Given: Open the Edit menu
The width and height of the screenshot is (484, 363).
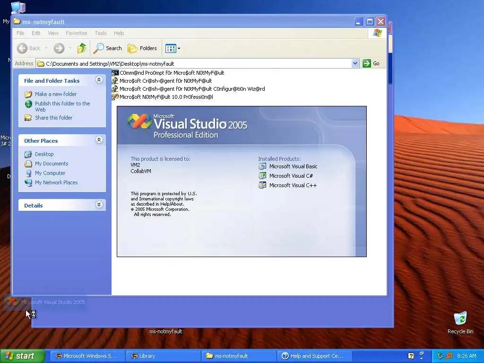Looking at the screenshot, I should coord(36,33).
